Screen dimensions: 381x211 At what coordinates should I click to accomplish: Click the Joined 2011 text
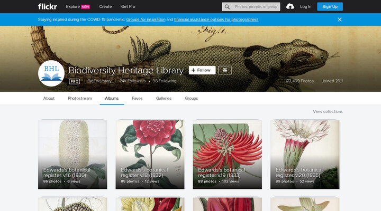pyautogui.click(x=332, y=81)
